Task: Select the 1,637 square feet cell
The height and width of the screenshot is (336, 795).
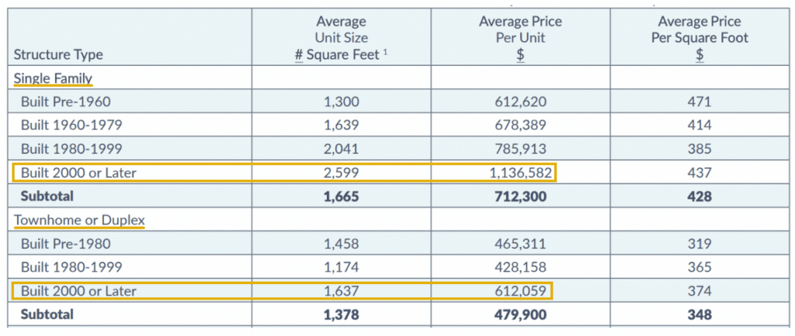Action: point(341,291)
